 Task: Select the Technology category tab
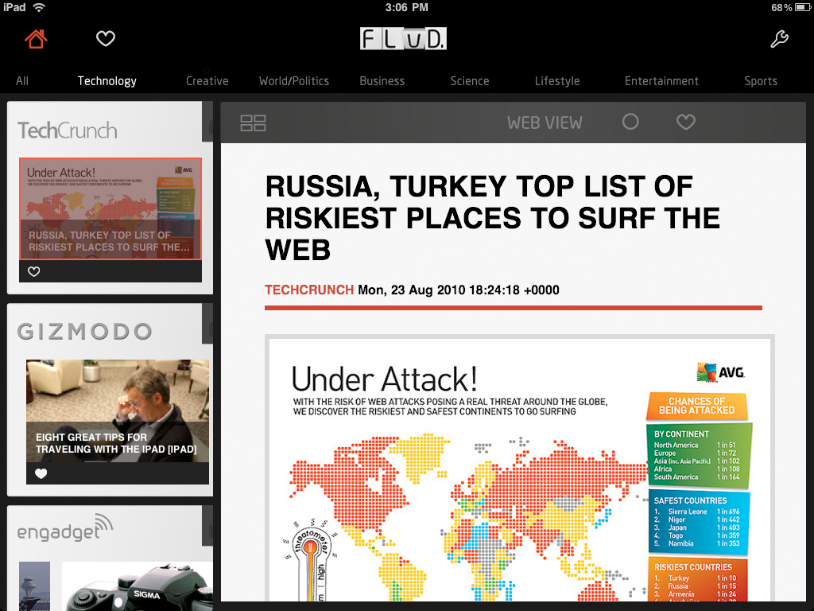tap(107, 81)
